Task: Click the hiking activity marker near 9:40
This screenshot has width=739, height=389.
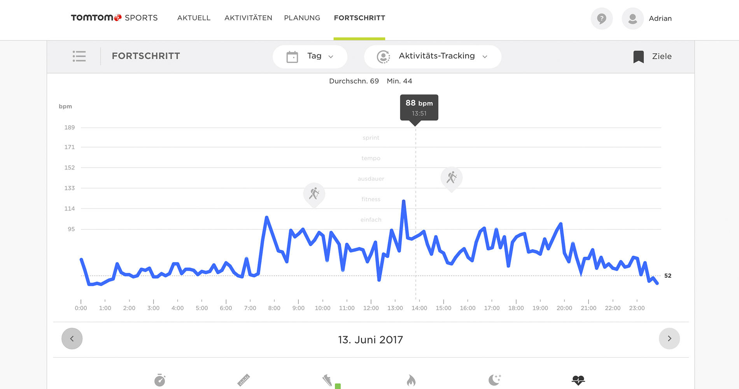Action: (314, 193)
